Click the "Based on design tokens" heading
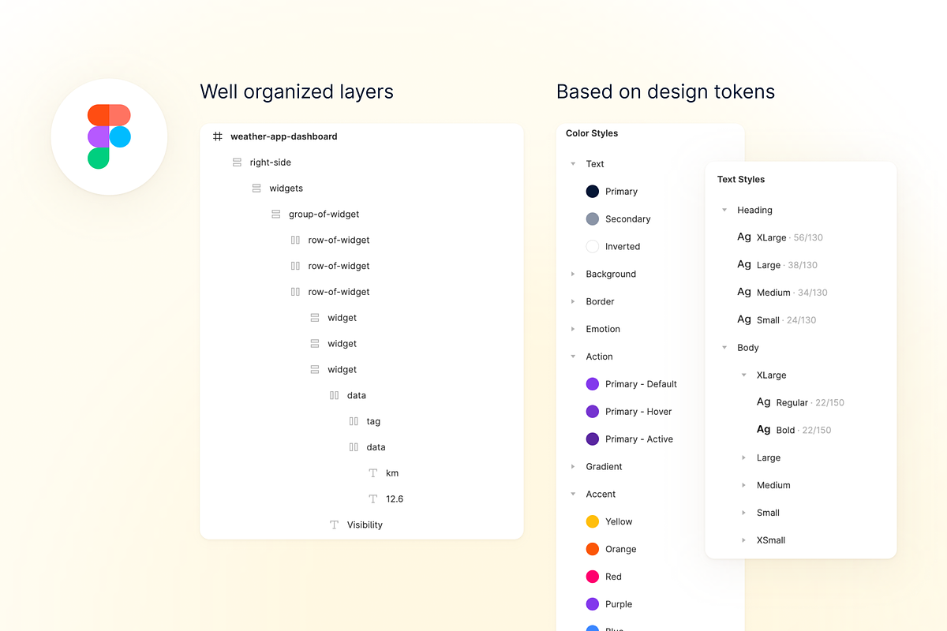 tap(666, 91)
